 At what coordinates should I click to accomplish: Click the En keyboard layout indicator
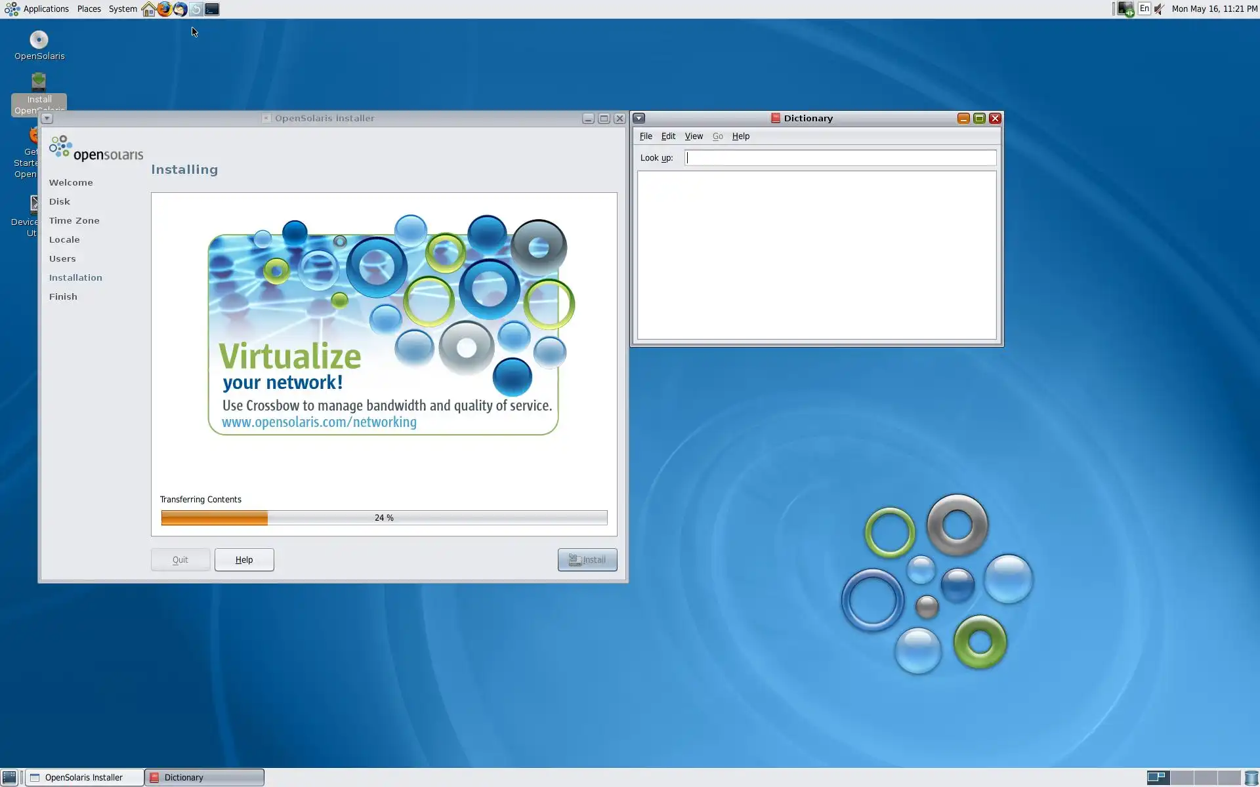(x=1144, y=9)
